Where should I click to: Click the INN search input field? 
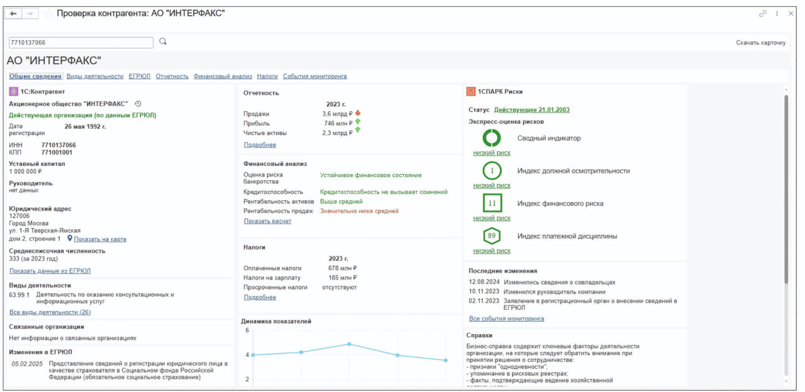point(80,43)
